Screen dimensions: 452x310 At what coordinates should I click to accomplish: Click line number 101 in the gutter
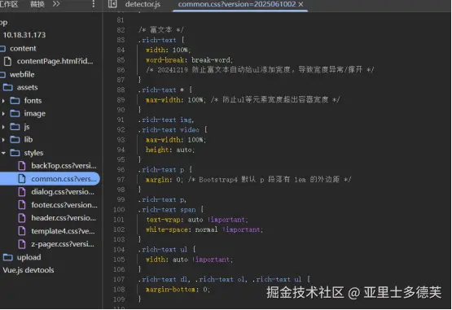(x=119, y=220)
